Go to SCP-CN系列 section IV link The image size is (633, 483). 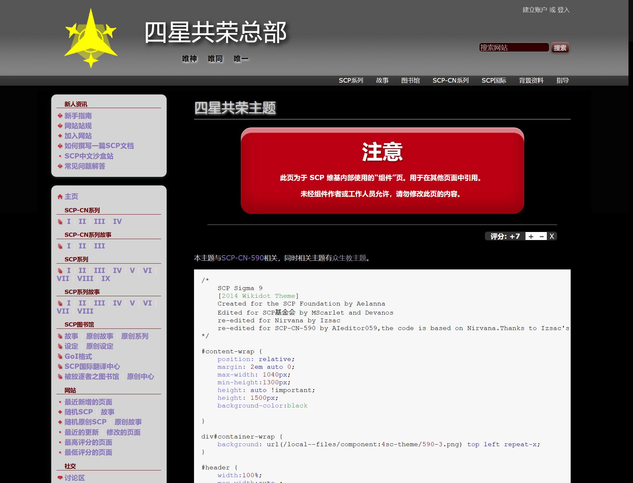pyautogui.click(x=117, y=221)
